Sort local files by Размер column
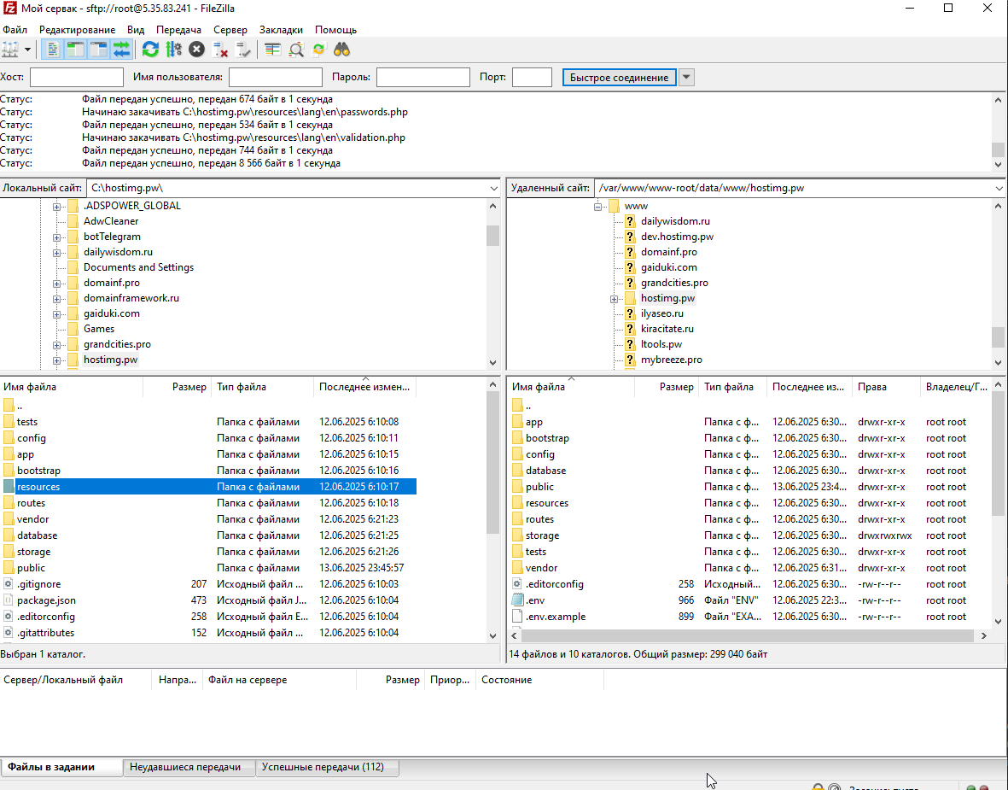 point(178,387)
